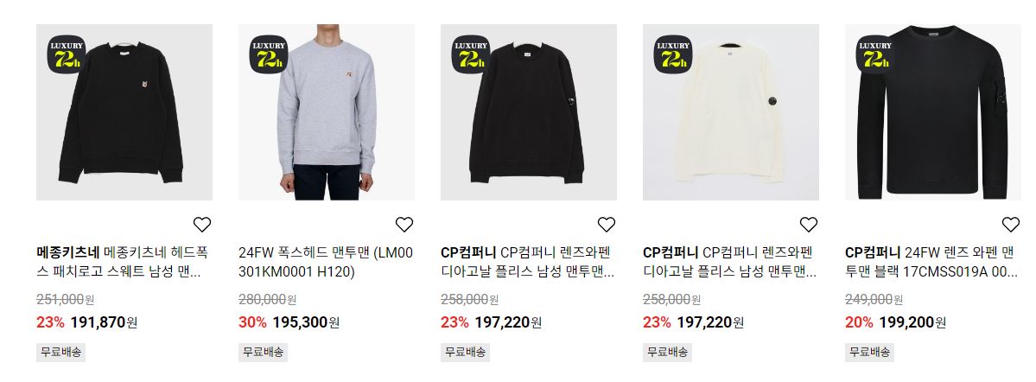Click Luxury 72h badge on first product

coord(66,54)
